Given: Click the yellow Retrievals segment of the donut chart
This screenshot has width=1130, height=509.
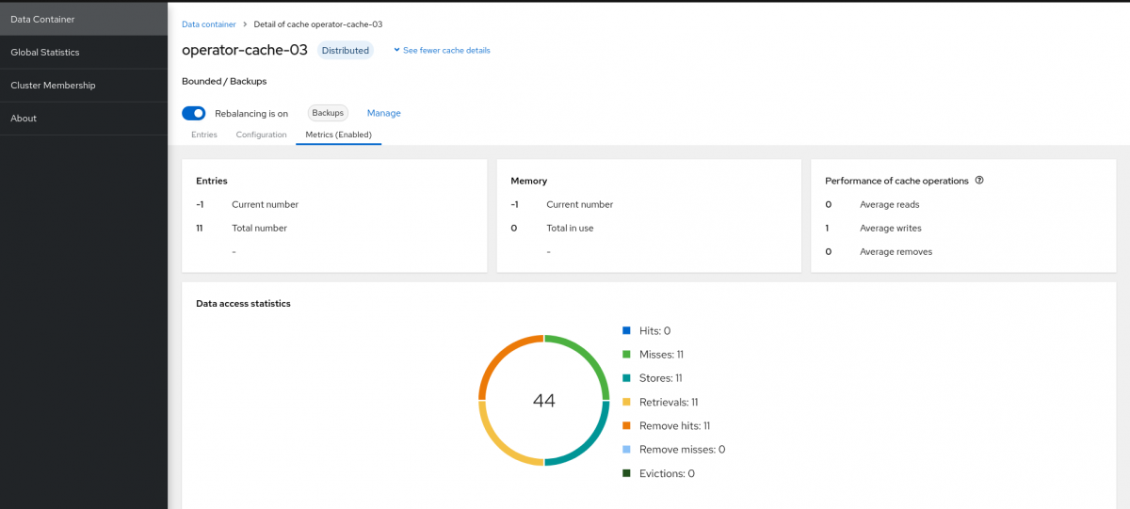Looking at the screenshot, I should [x=501, y=443].
